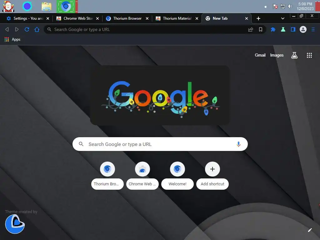Viewport: 320px width, 240px height.
Task: Open the profile avatar menu
Action: (303, 29)
